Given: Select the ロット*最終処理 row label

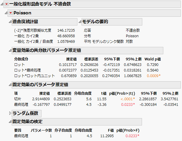Looking at the screenshot, I should [27, 70].
